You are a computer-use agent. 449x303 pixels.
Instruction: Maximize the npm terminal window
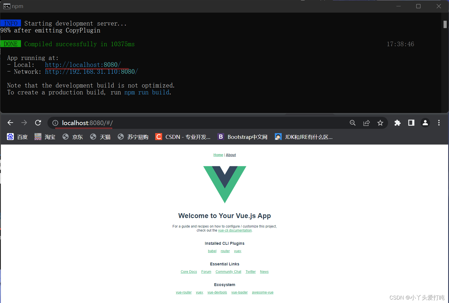click(419, 6)
